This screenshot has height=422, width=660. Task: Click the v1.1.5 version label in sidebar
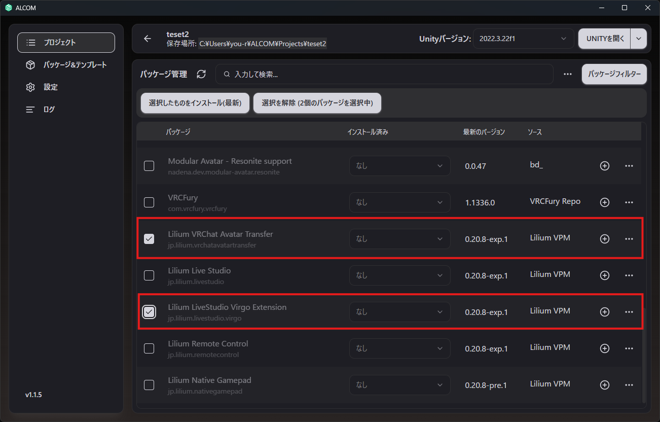point(33,395)
